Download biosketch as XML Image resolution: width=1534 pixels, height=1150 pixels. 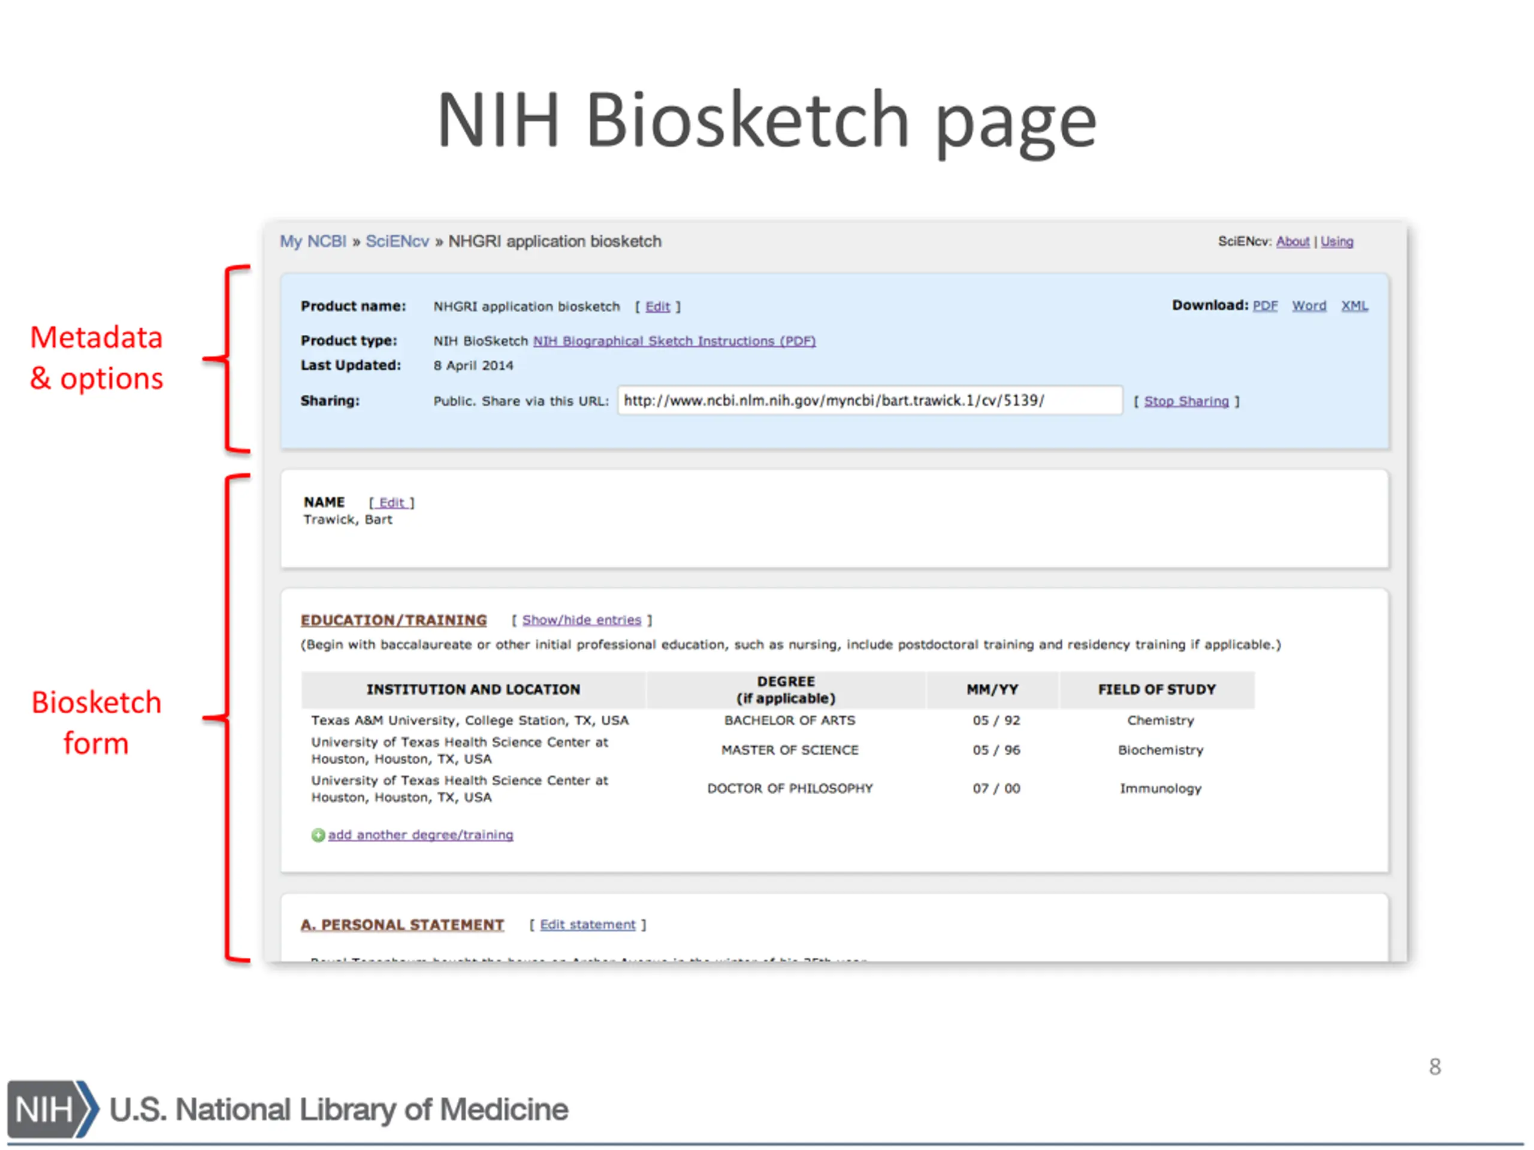(1354, 305)
